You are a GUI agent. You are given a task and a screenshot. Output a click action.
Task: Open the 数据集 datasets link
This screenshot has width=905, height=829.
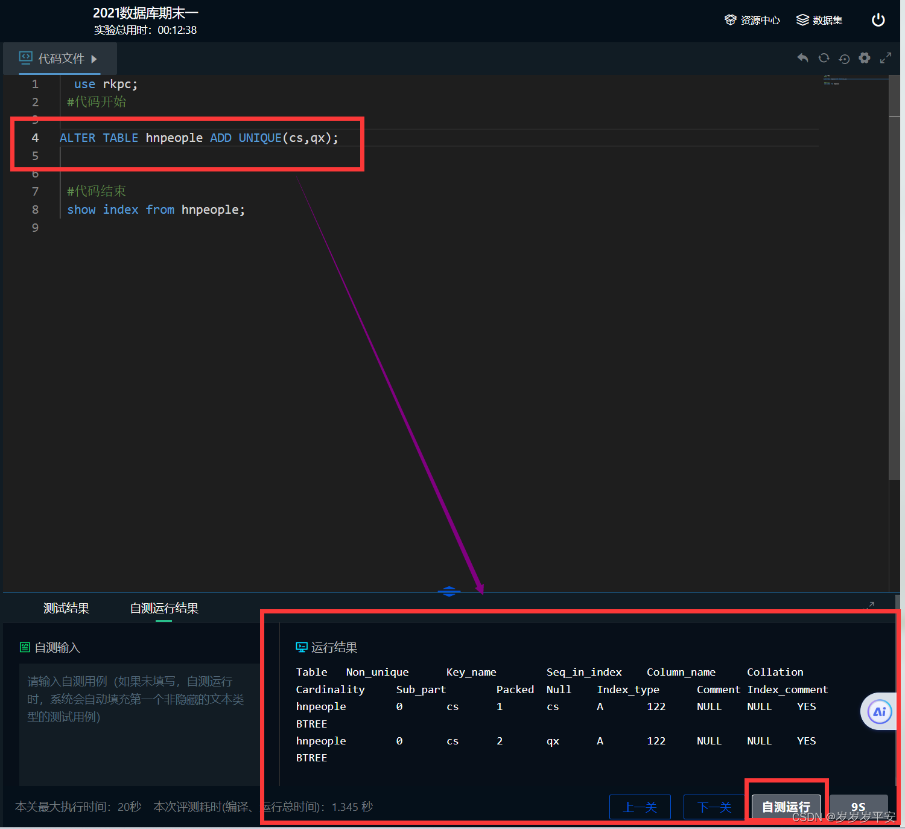(x=819, y=20)
